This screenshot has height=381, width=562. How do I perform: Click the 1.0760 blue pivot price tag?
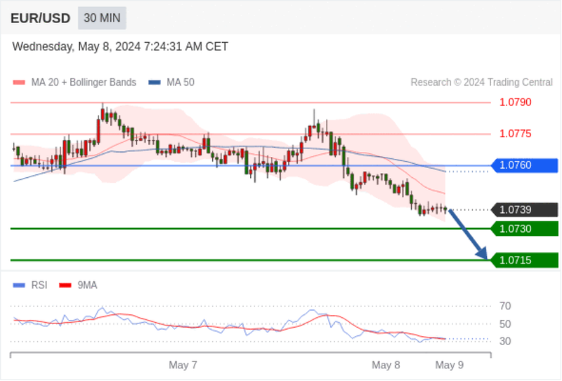coord(524,165)
